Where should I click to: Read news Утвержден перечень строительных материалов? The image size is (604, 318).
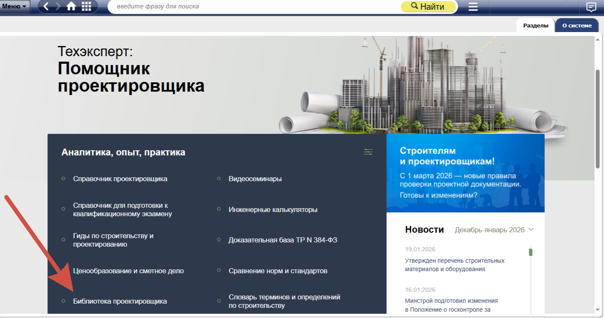click(455, 265)
